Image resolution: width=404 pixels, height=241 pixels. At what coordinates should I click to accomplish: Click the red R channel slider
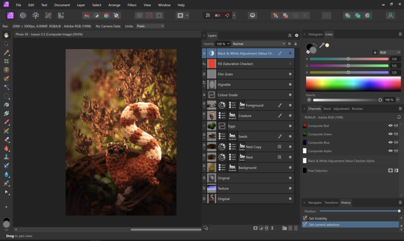[348, 59]
